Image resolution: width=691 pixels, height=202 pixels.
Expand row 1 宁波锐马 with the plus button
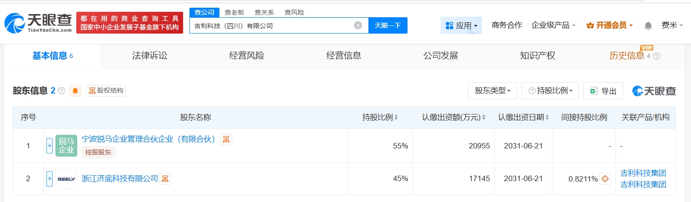[50, 146]
